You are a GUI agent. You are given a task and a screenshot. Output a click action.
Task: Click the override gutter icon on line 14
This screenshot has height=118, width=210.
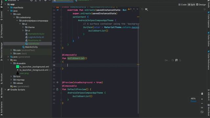click(58, 10)
